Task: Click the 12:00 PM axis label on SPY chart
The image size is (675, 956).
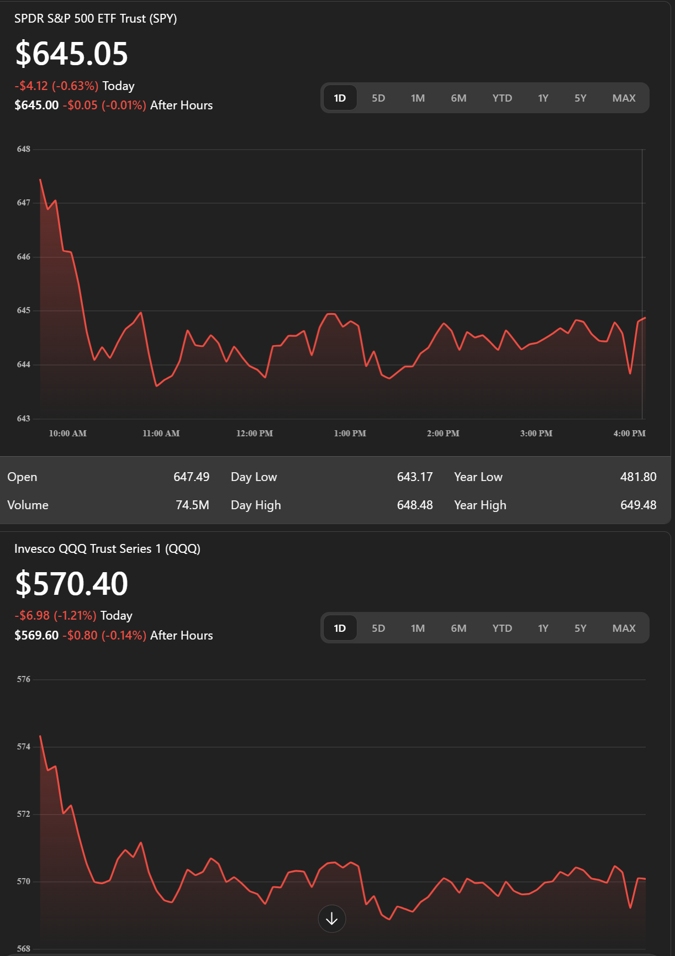Action: (255, 434)
